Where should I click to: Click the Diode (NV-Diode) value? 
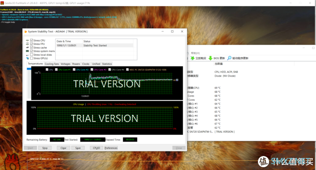pyautogui.click(x=225, y=76)
